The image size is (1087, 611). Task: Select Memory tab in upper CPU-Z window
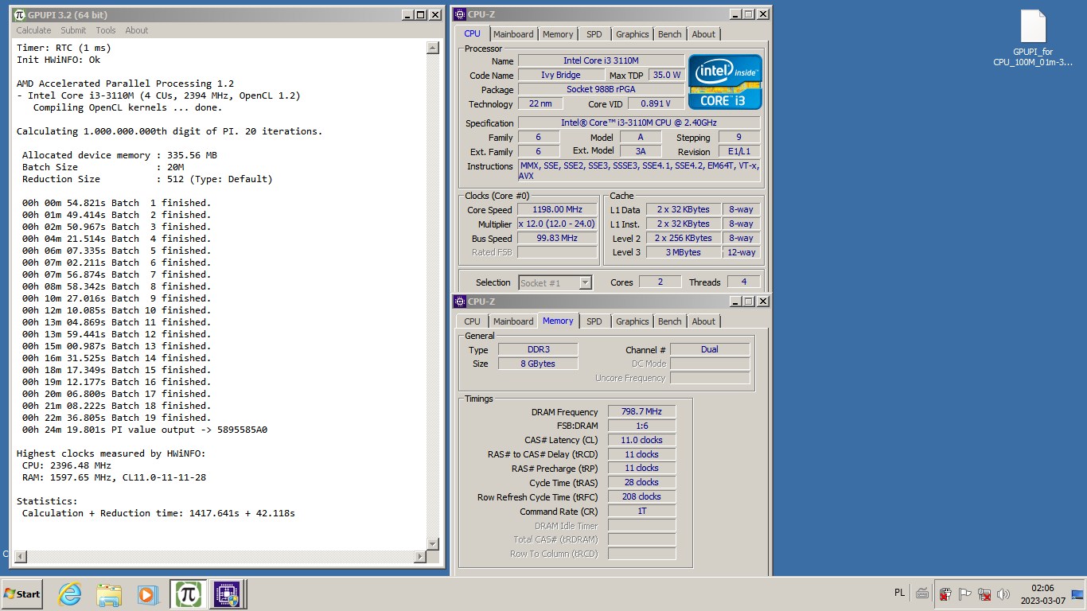pos(558,34)
